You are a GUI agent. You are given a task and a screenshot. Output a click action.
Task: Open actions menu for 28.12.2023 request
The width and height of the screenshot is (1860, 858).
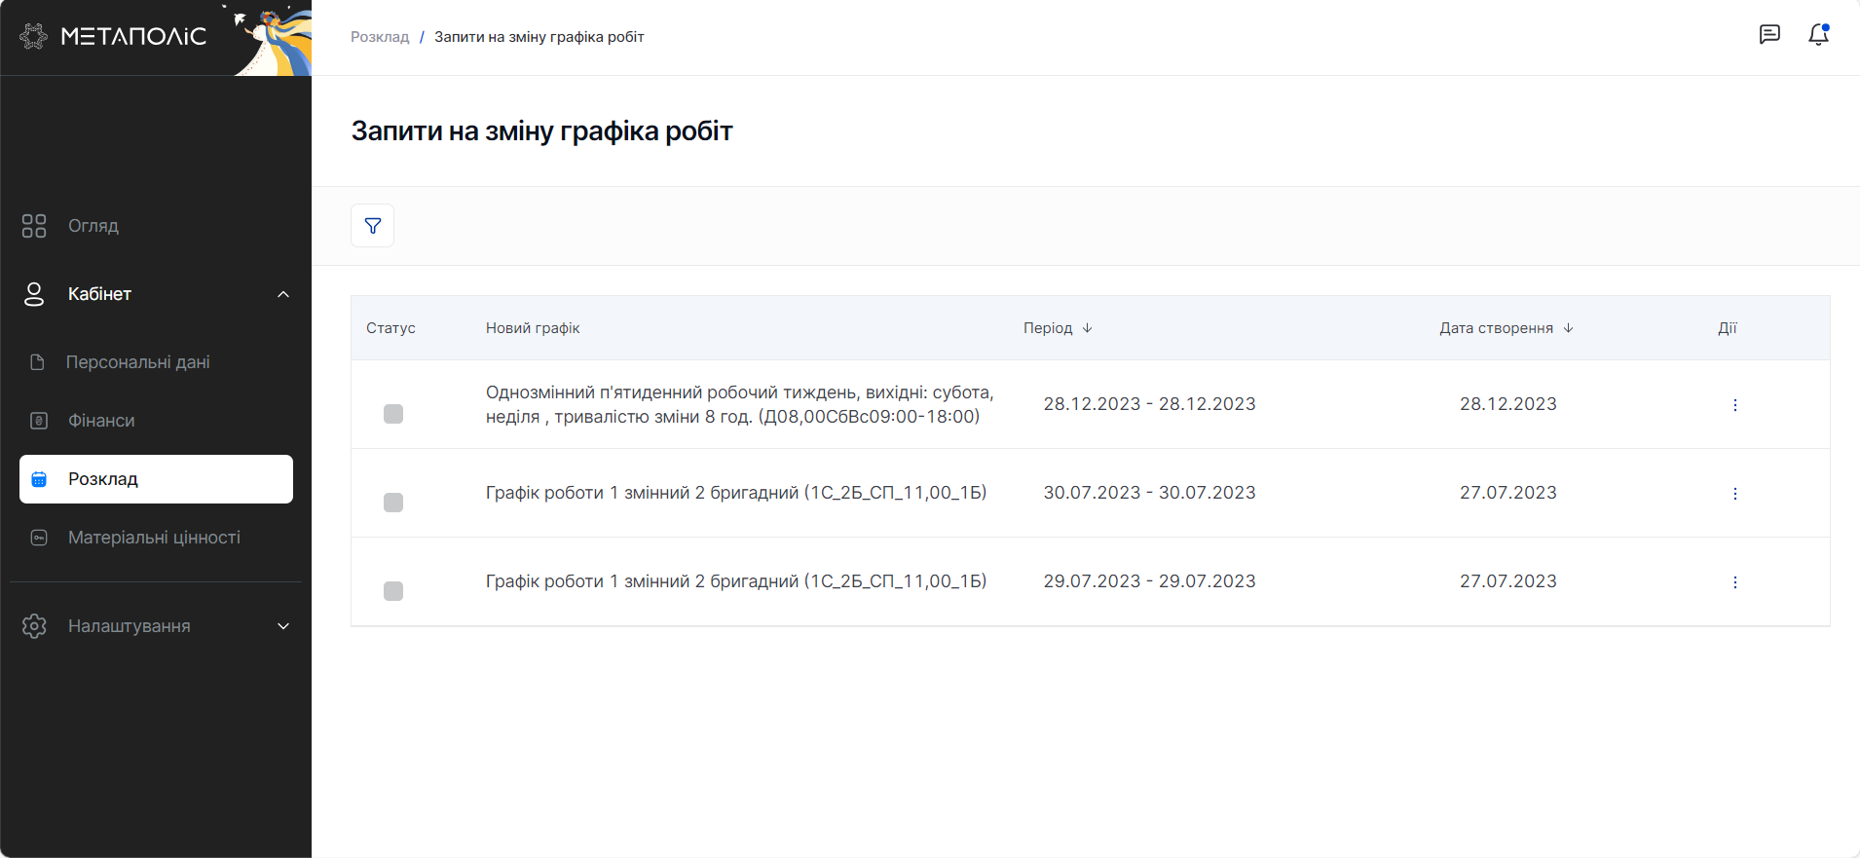tap(1734, 405)
